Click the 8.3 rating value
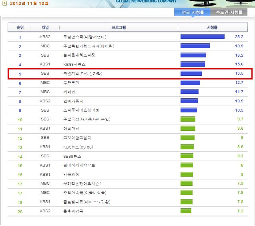This screenshot has width=255, height=226. pos(240,156)
